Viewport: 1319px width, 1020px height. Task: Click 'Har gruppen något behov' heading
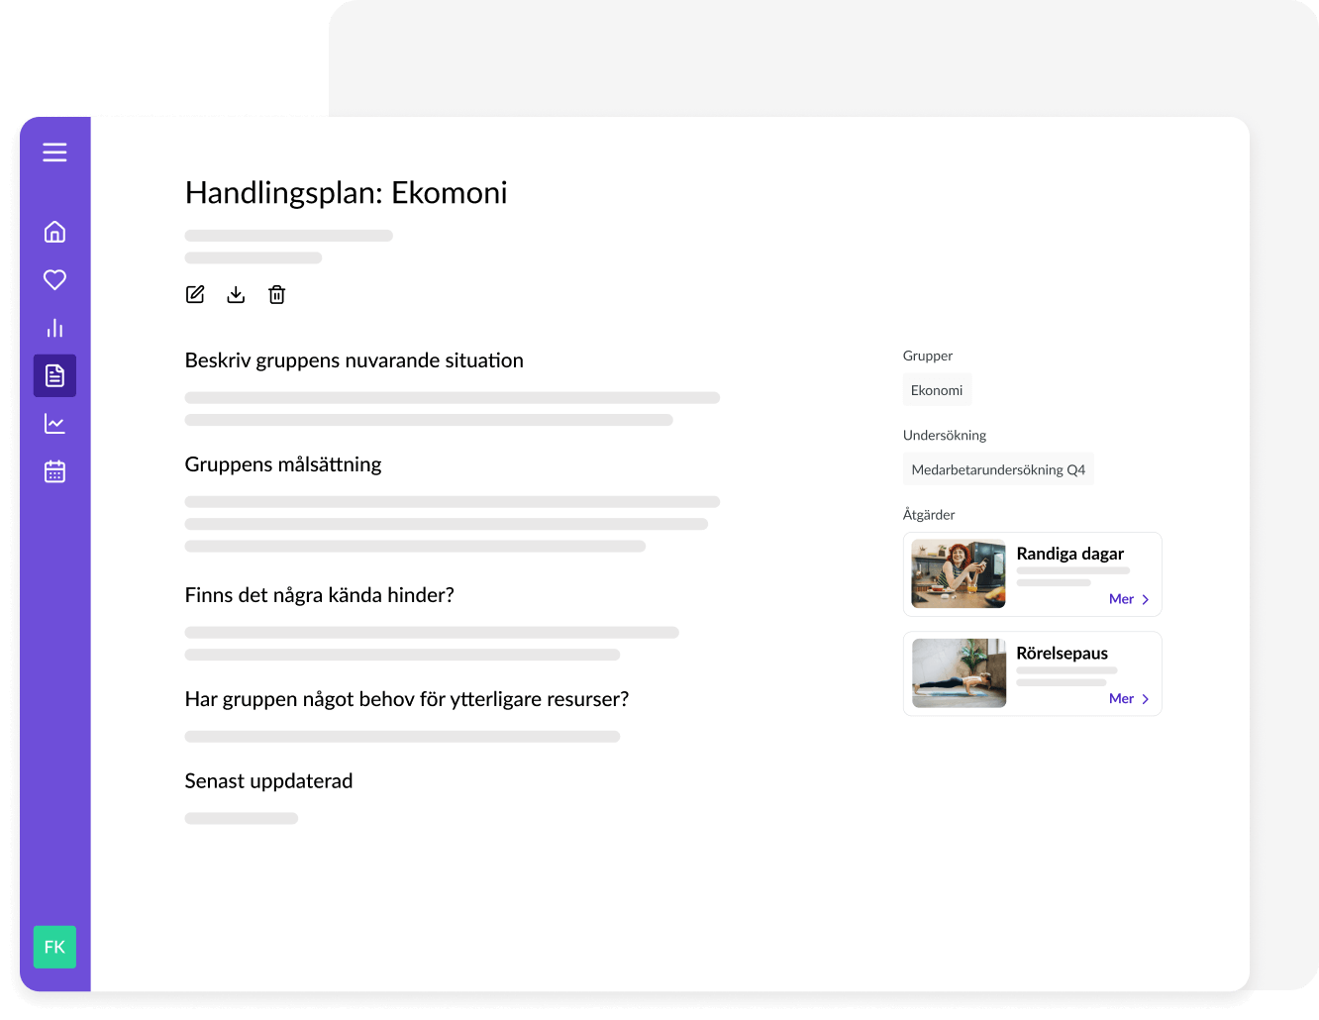click(x=407, y=699)
